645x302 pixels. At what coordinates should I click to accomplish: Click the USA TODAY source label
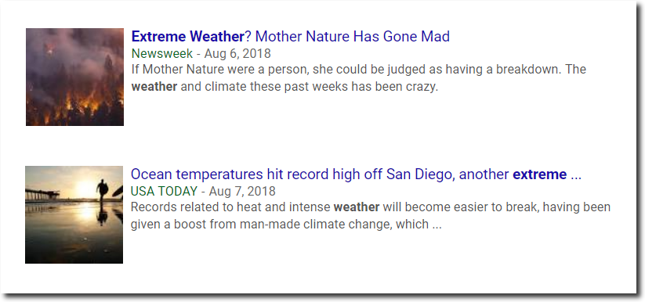pyautogui.click(x=164, y=191)
